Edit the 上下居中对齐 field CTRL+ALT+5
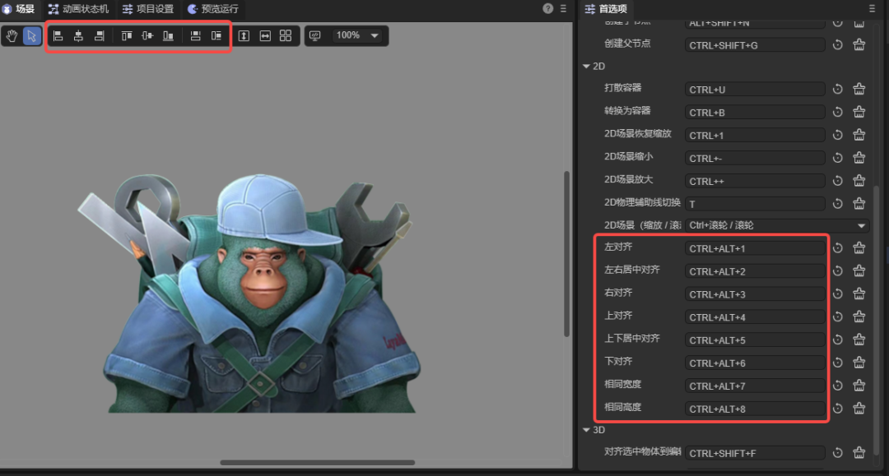 [x=755, y=340]
